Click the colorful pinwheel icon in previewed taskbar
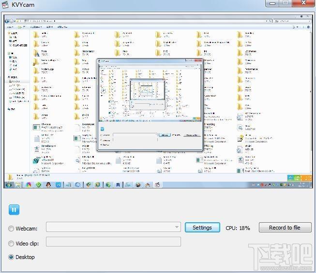This screenshot has height=273, width=316. click(29, 185)
